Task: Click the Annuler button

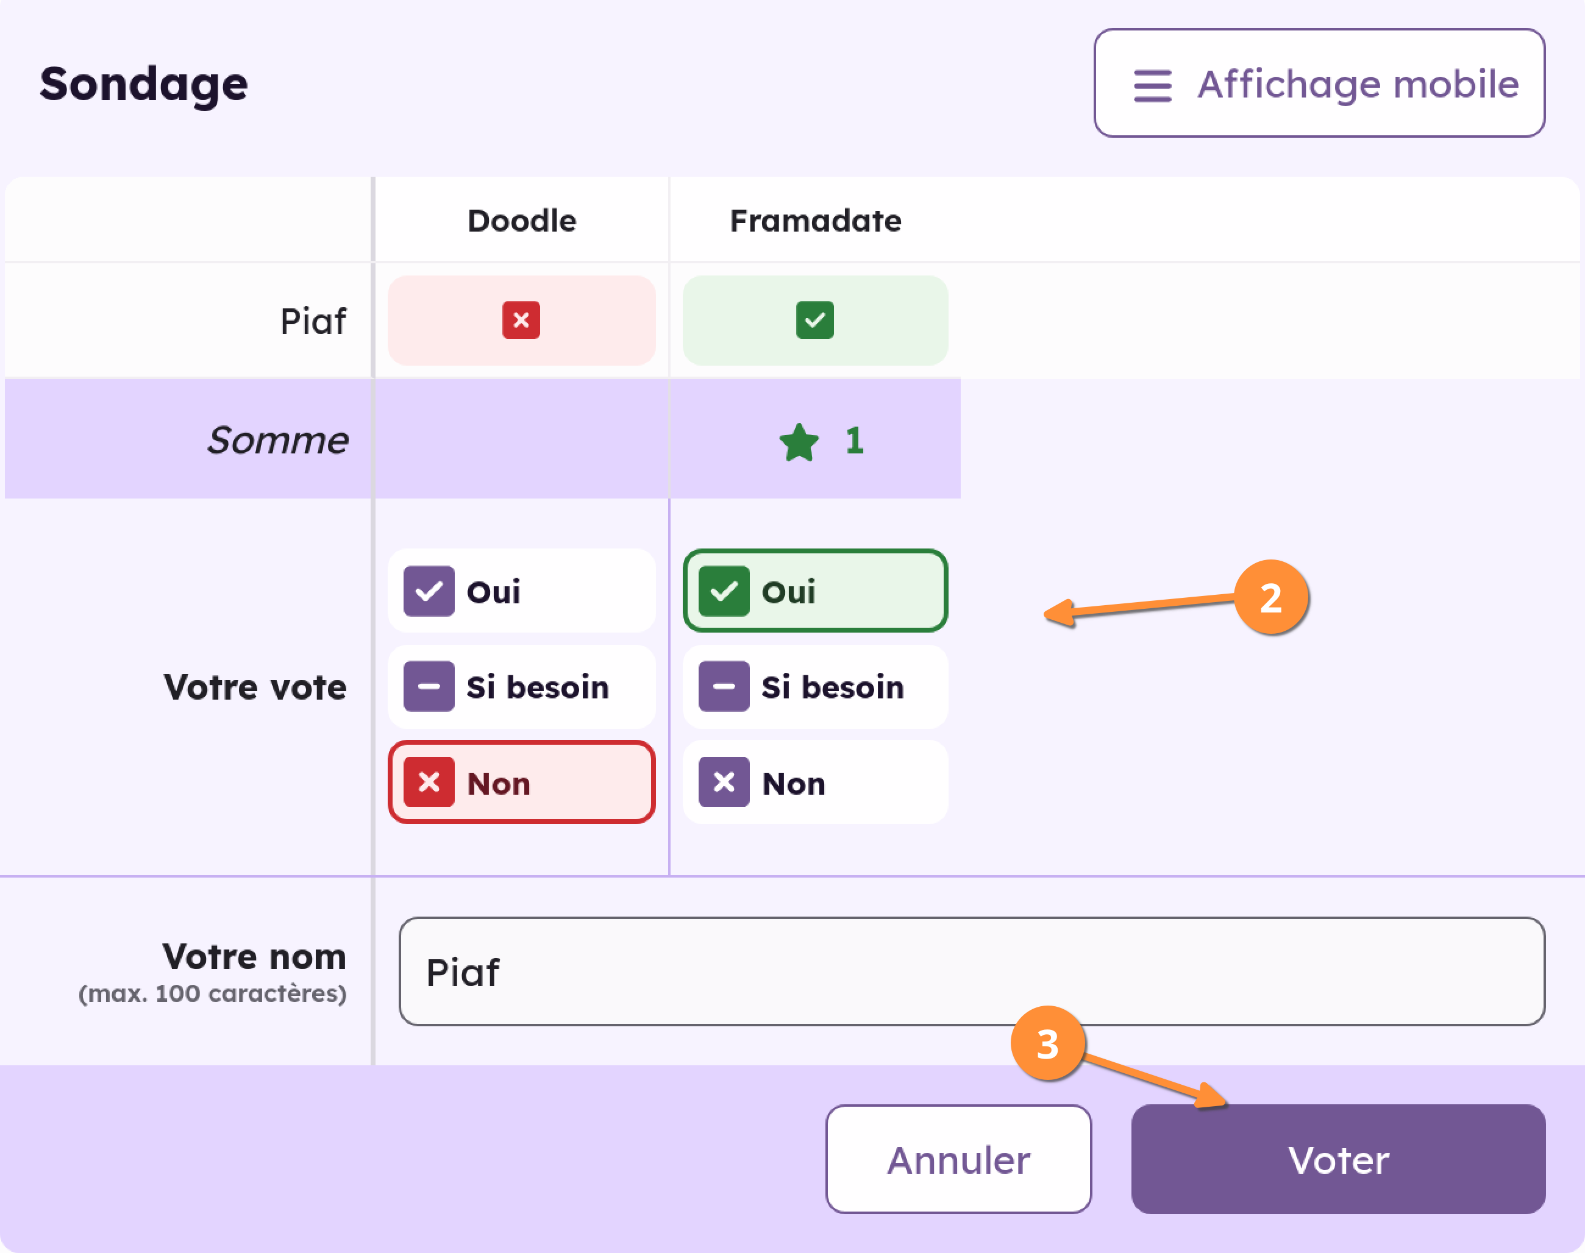Action: click(958, 1159)
